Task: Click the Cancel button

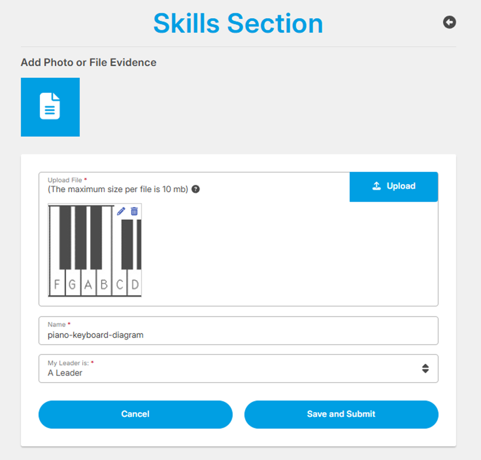Action: click(135, 414)
